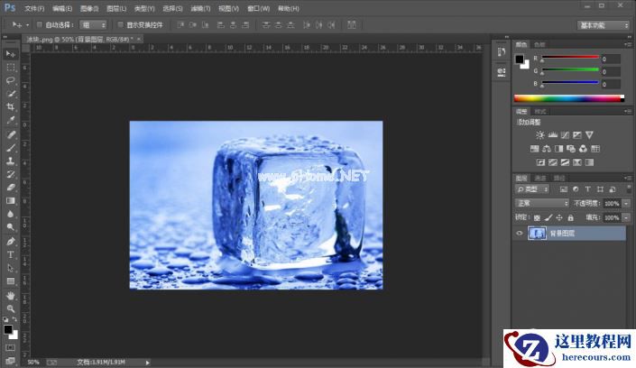
Task: Select the Path Selection tool
Action: 11,268
